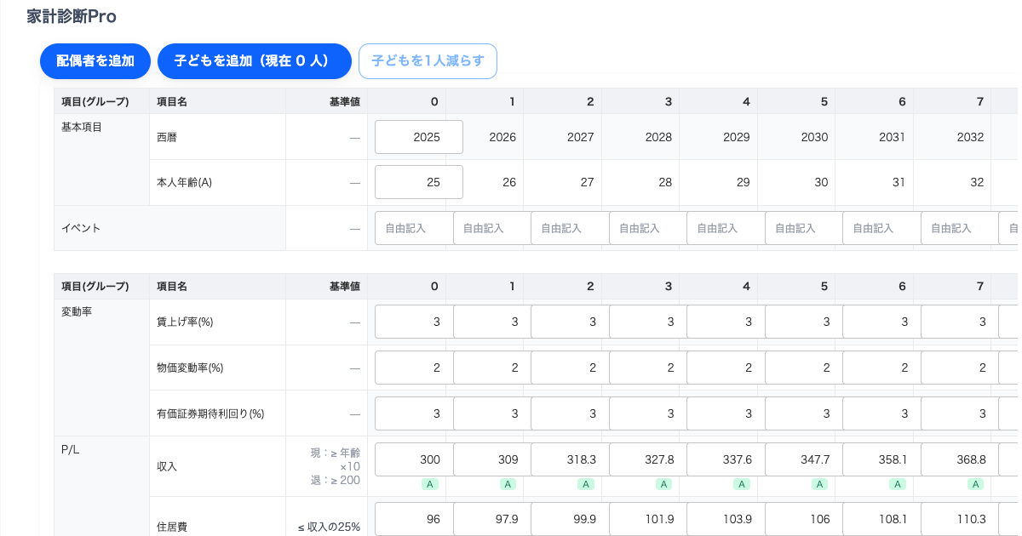Click the 家計診断Pro title
Screen dimensions: 1022x536
pyautogui.click(x=72, y=17)
